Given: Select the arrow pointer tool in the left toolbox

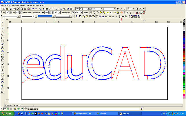Looking at the screenshot, I should [x=2, y=22].
